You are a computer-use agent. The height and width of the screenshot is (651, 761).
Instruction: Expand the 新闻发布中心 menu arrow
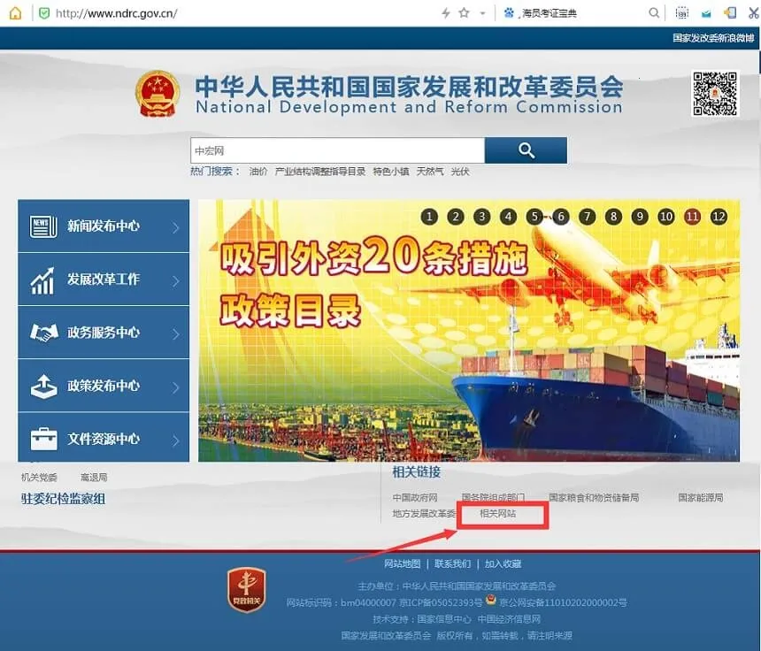tap(176, 227)
